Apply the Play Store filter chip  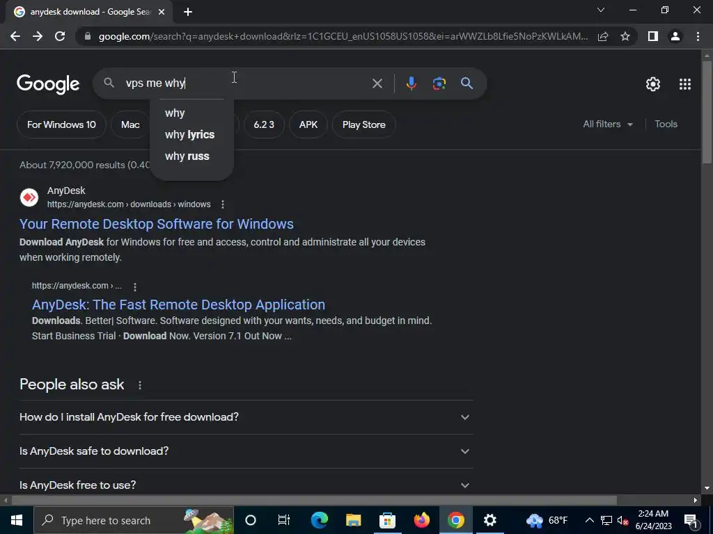pyautogui.click(x=363, y=124)
